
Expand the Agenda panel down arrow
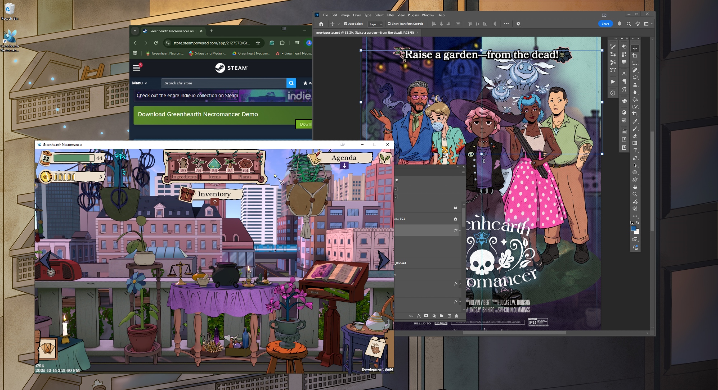click(344, 166)
